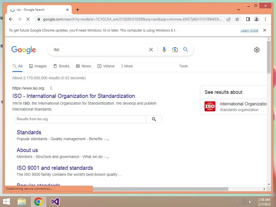Click the address bar URL

(x=132, y=19)
